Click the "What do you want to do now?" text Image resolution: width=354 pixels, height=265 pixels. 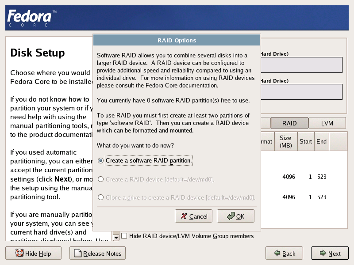135,145
